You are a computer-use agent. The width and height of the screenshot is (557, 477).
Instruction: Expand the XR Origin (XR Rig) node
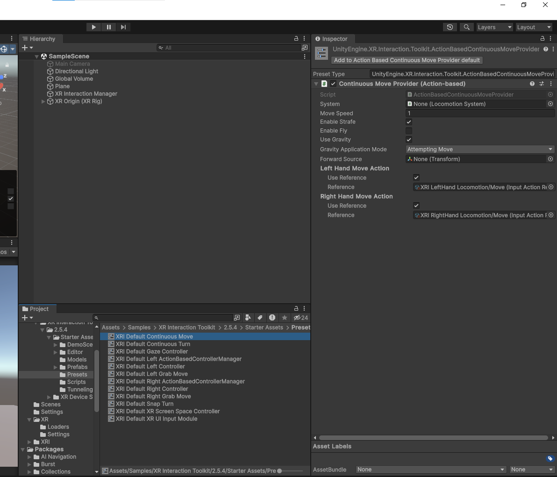pyautogui.click(x=43, y=101)
